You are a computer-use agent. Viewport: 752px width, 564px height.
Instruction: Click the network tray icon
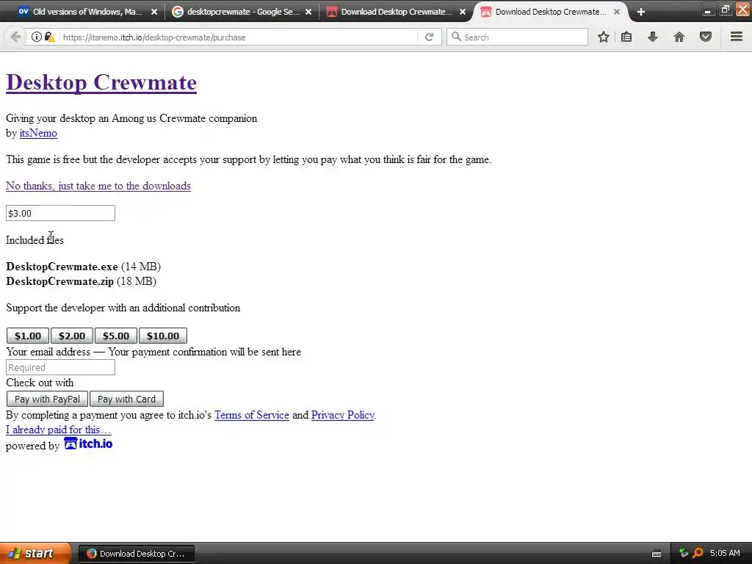(684, 553)
